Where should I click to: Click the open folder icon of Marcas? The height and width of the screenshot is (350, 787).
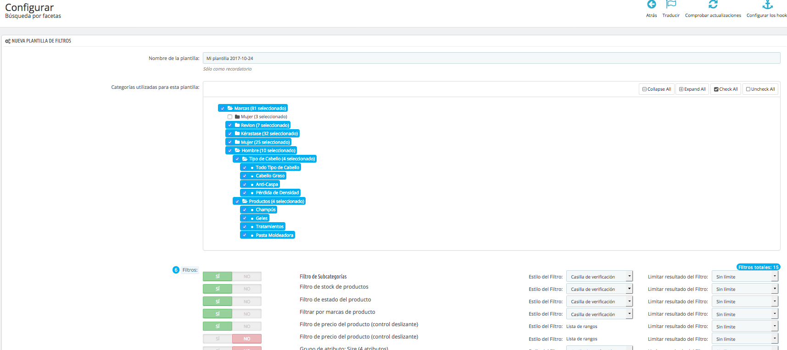[230, 108]
